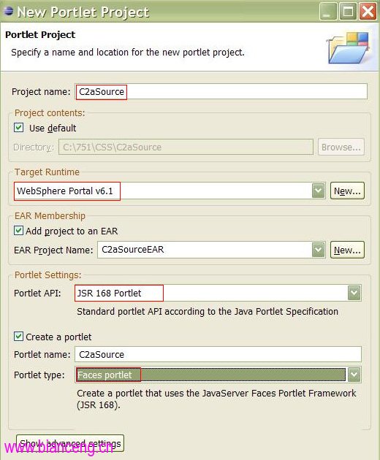Open the Portlet API dropdown arrow

[x=354, y=293]
